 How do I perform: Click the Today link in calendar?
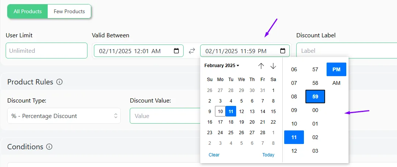pos(268,155)
